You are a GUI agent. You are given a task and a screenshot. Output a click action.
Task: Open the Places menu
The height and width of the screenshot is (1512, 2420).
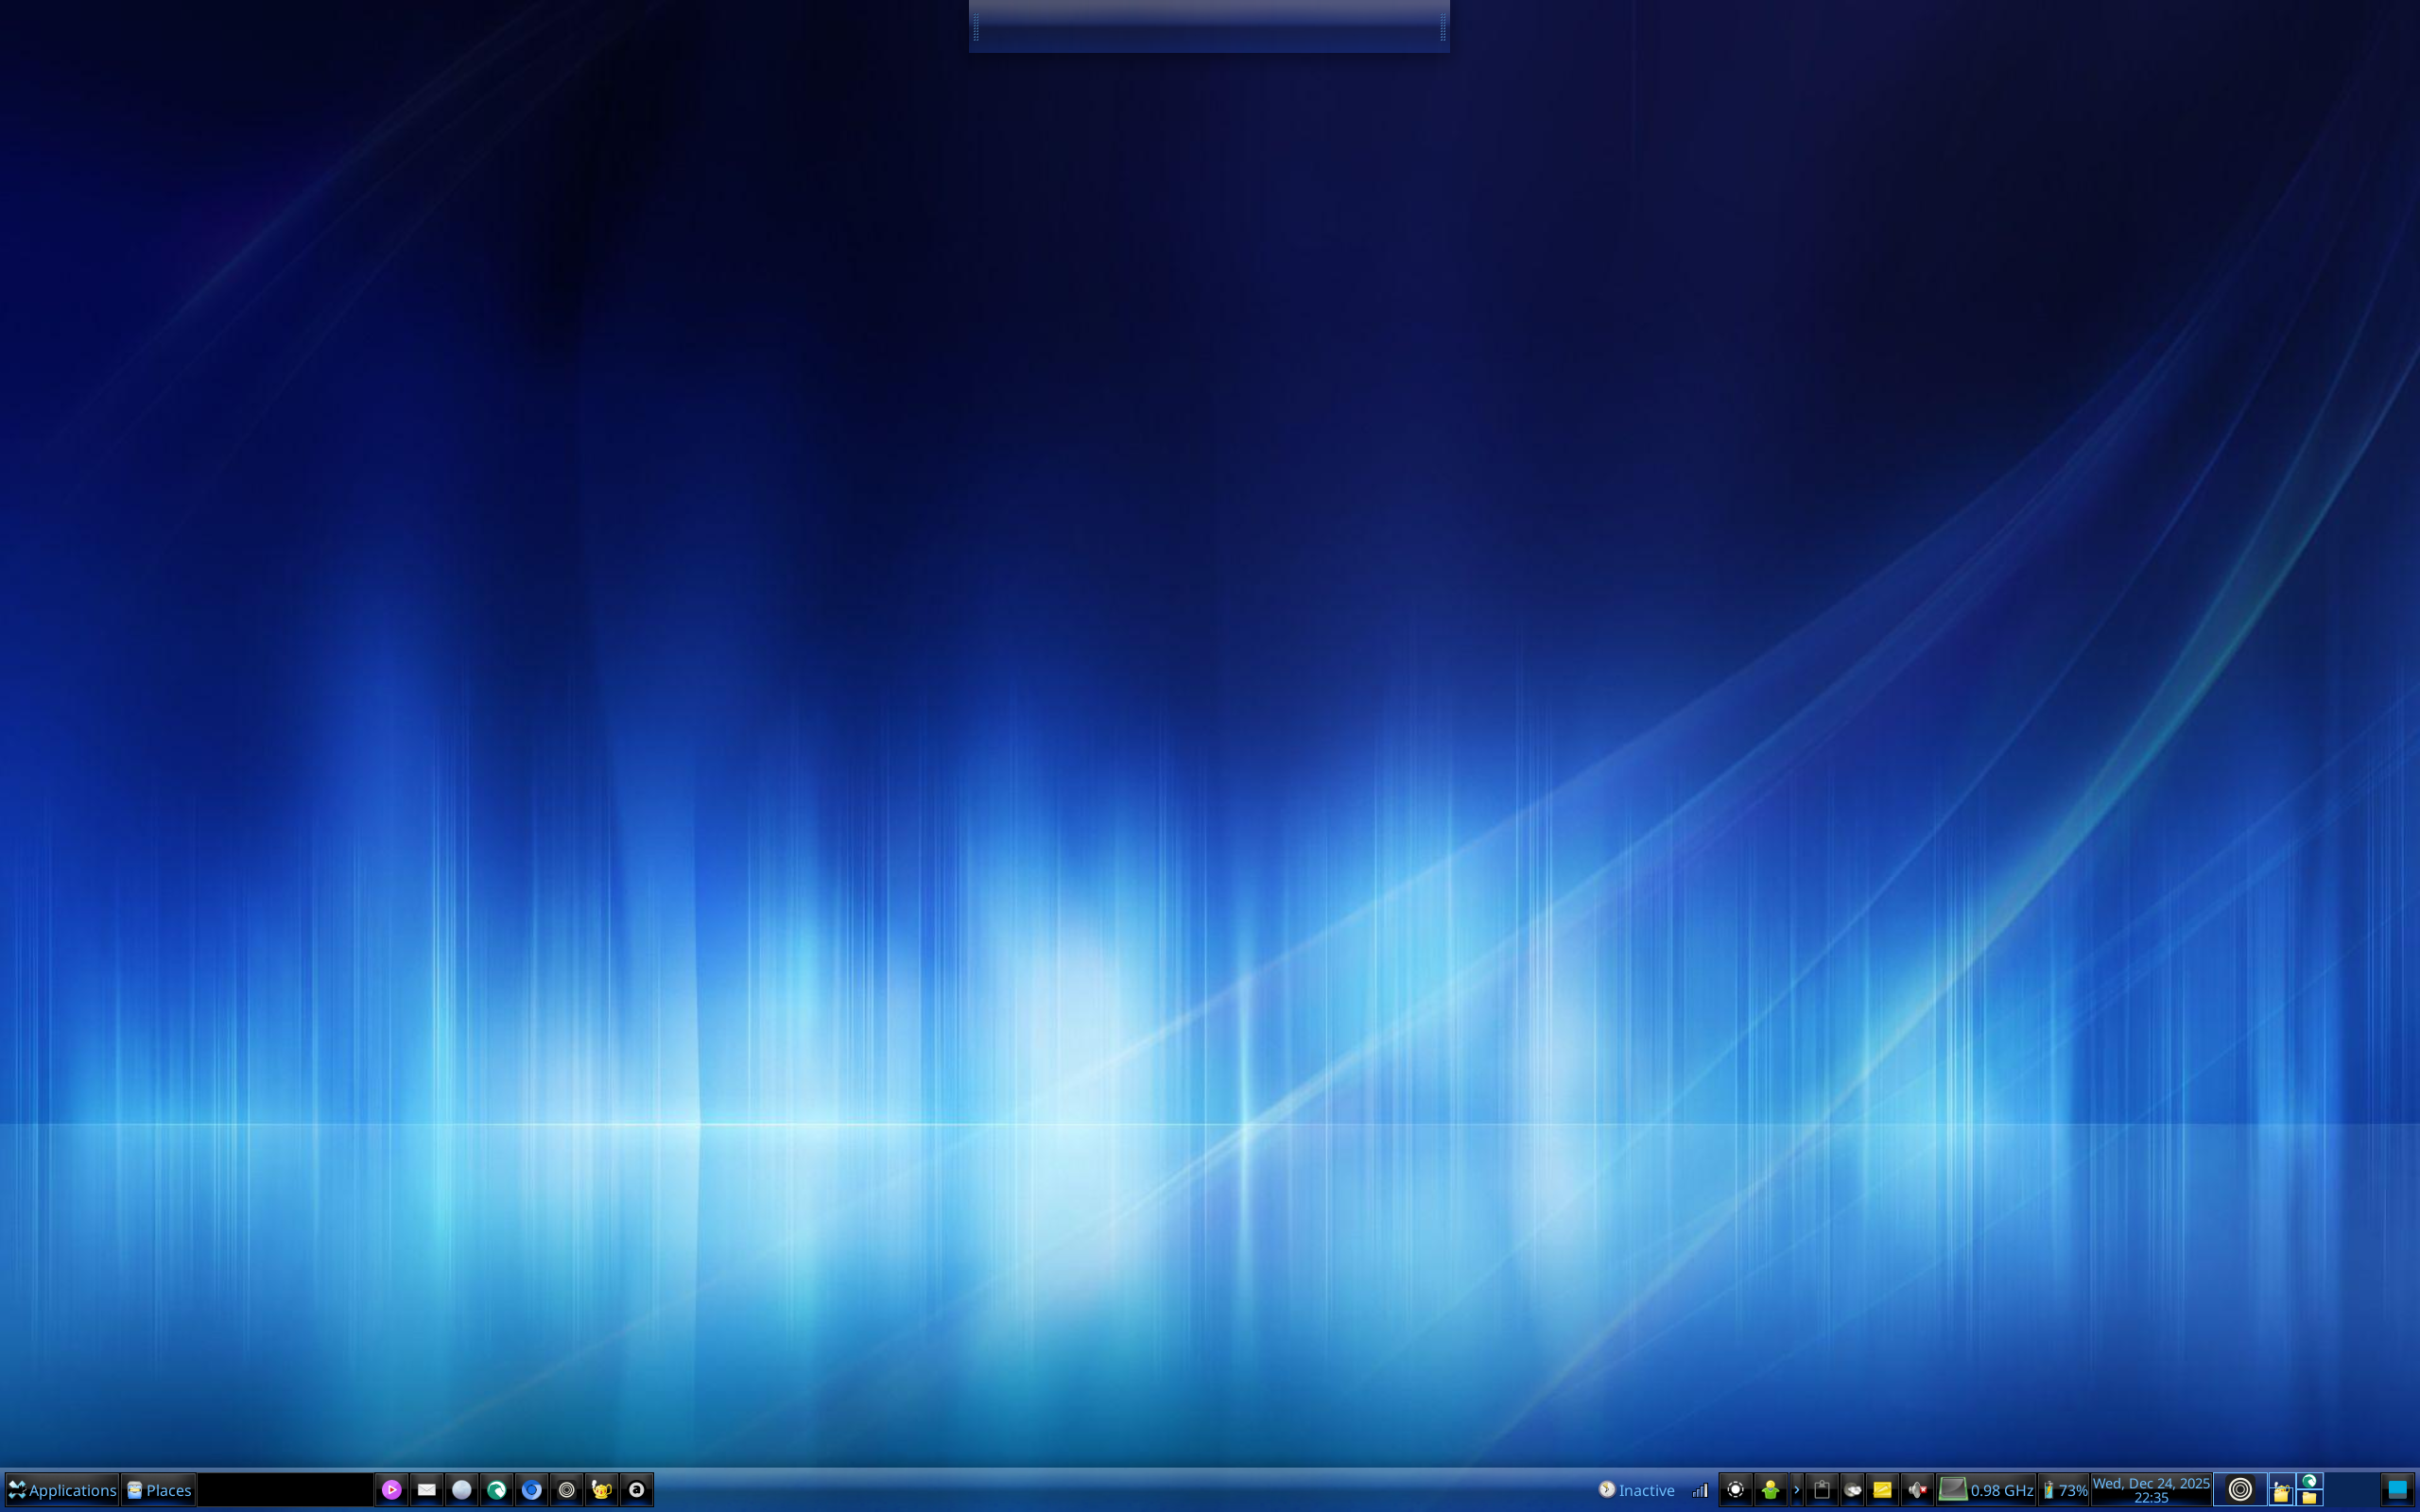pyautogui.click(x=159, y=1490)
